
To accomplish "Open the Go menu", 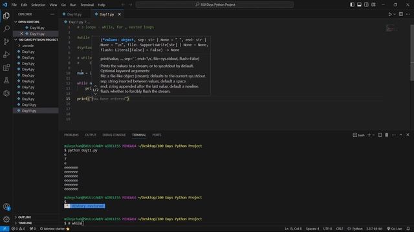I will (x=63, y=5).
